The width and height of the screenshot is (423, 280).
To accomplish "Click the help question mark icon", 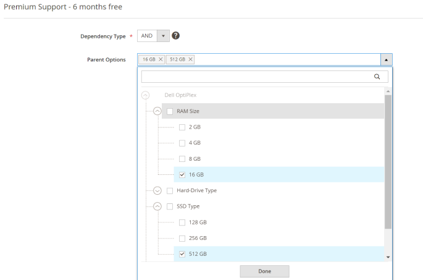I will point(175,36).
